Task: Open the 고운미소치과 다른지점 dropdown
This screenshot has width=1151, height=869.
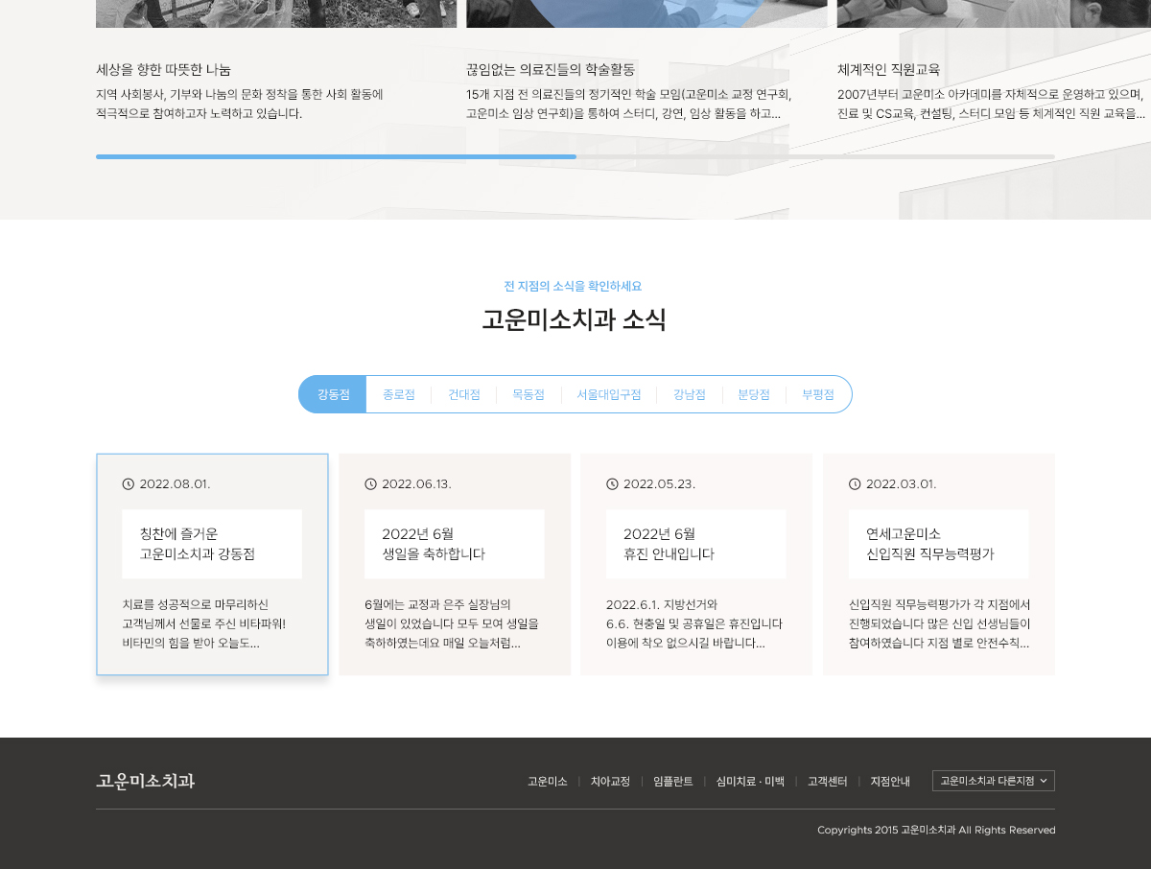Action: (x=993, y=781)
